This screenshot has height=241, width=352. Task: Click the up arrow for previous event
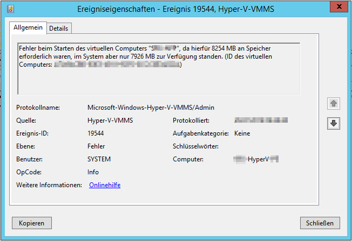(334, 103)
